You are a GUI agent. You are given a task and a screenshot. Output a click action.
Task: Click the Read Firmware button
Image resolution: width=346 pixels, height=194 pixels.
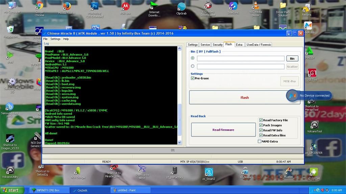(223, 130)
